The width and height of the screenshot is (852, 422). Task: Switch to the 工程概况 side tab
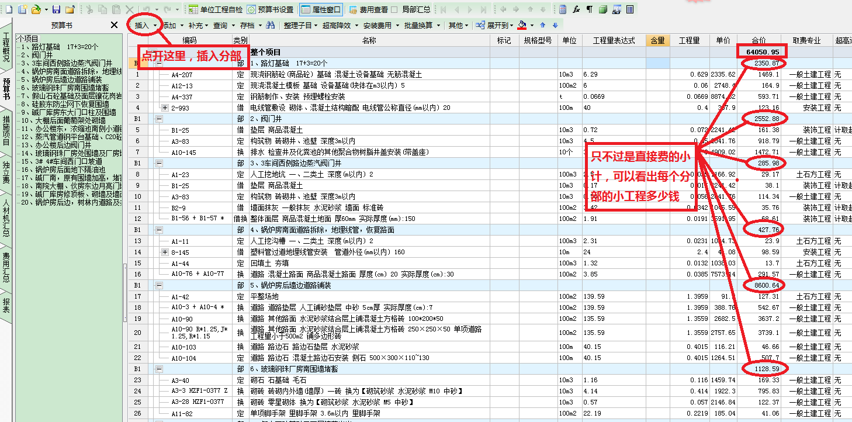(6, 48)
